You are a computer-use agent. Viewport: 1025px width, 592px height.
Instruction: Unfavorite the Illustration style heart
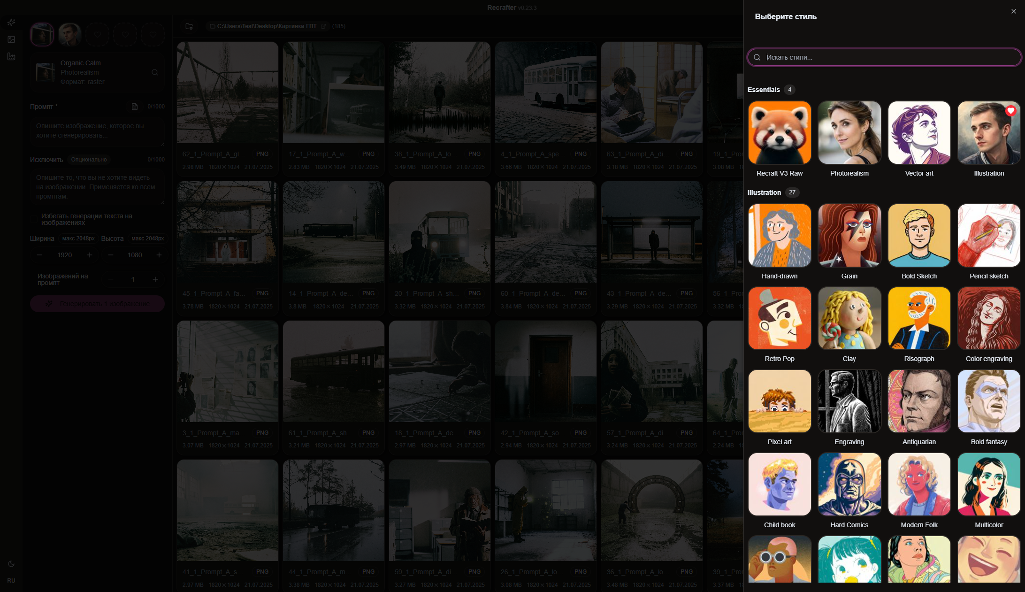click(1010, 111)
